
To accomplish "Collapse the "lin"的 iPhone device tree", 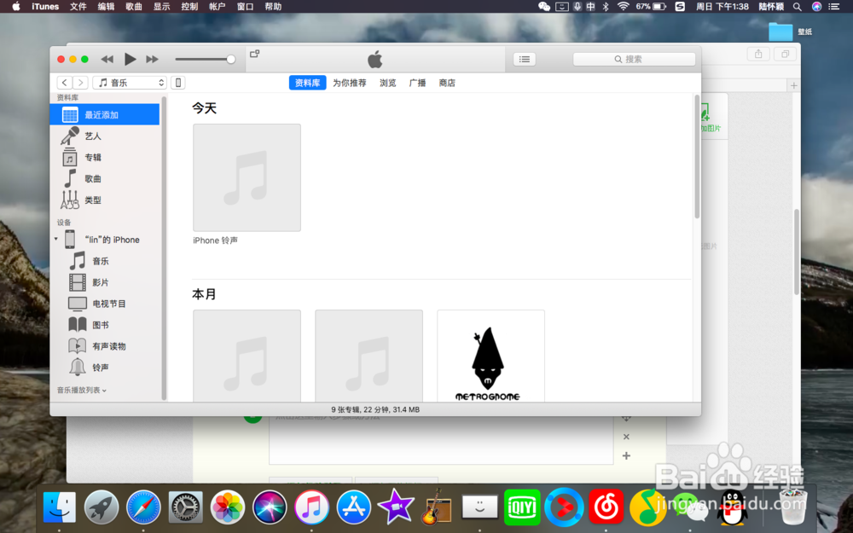I will [56, 239].
